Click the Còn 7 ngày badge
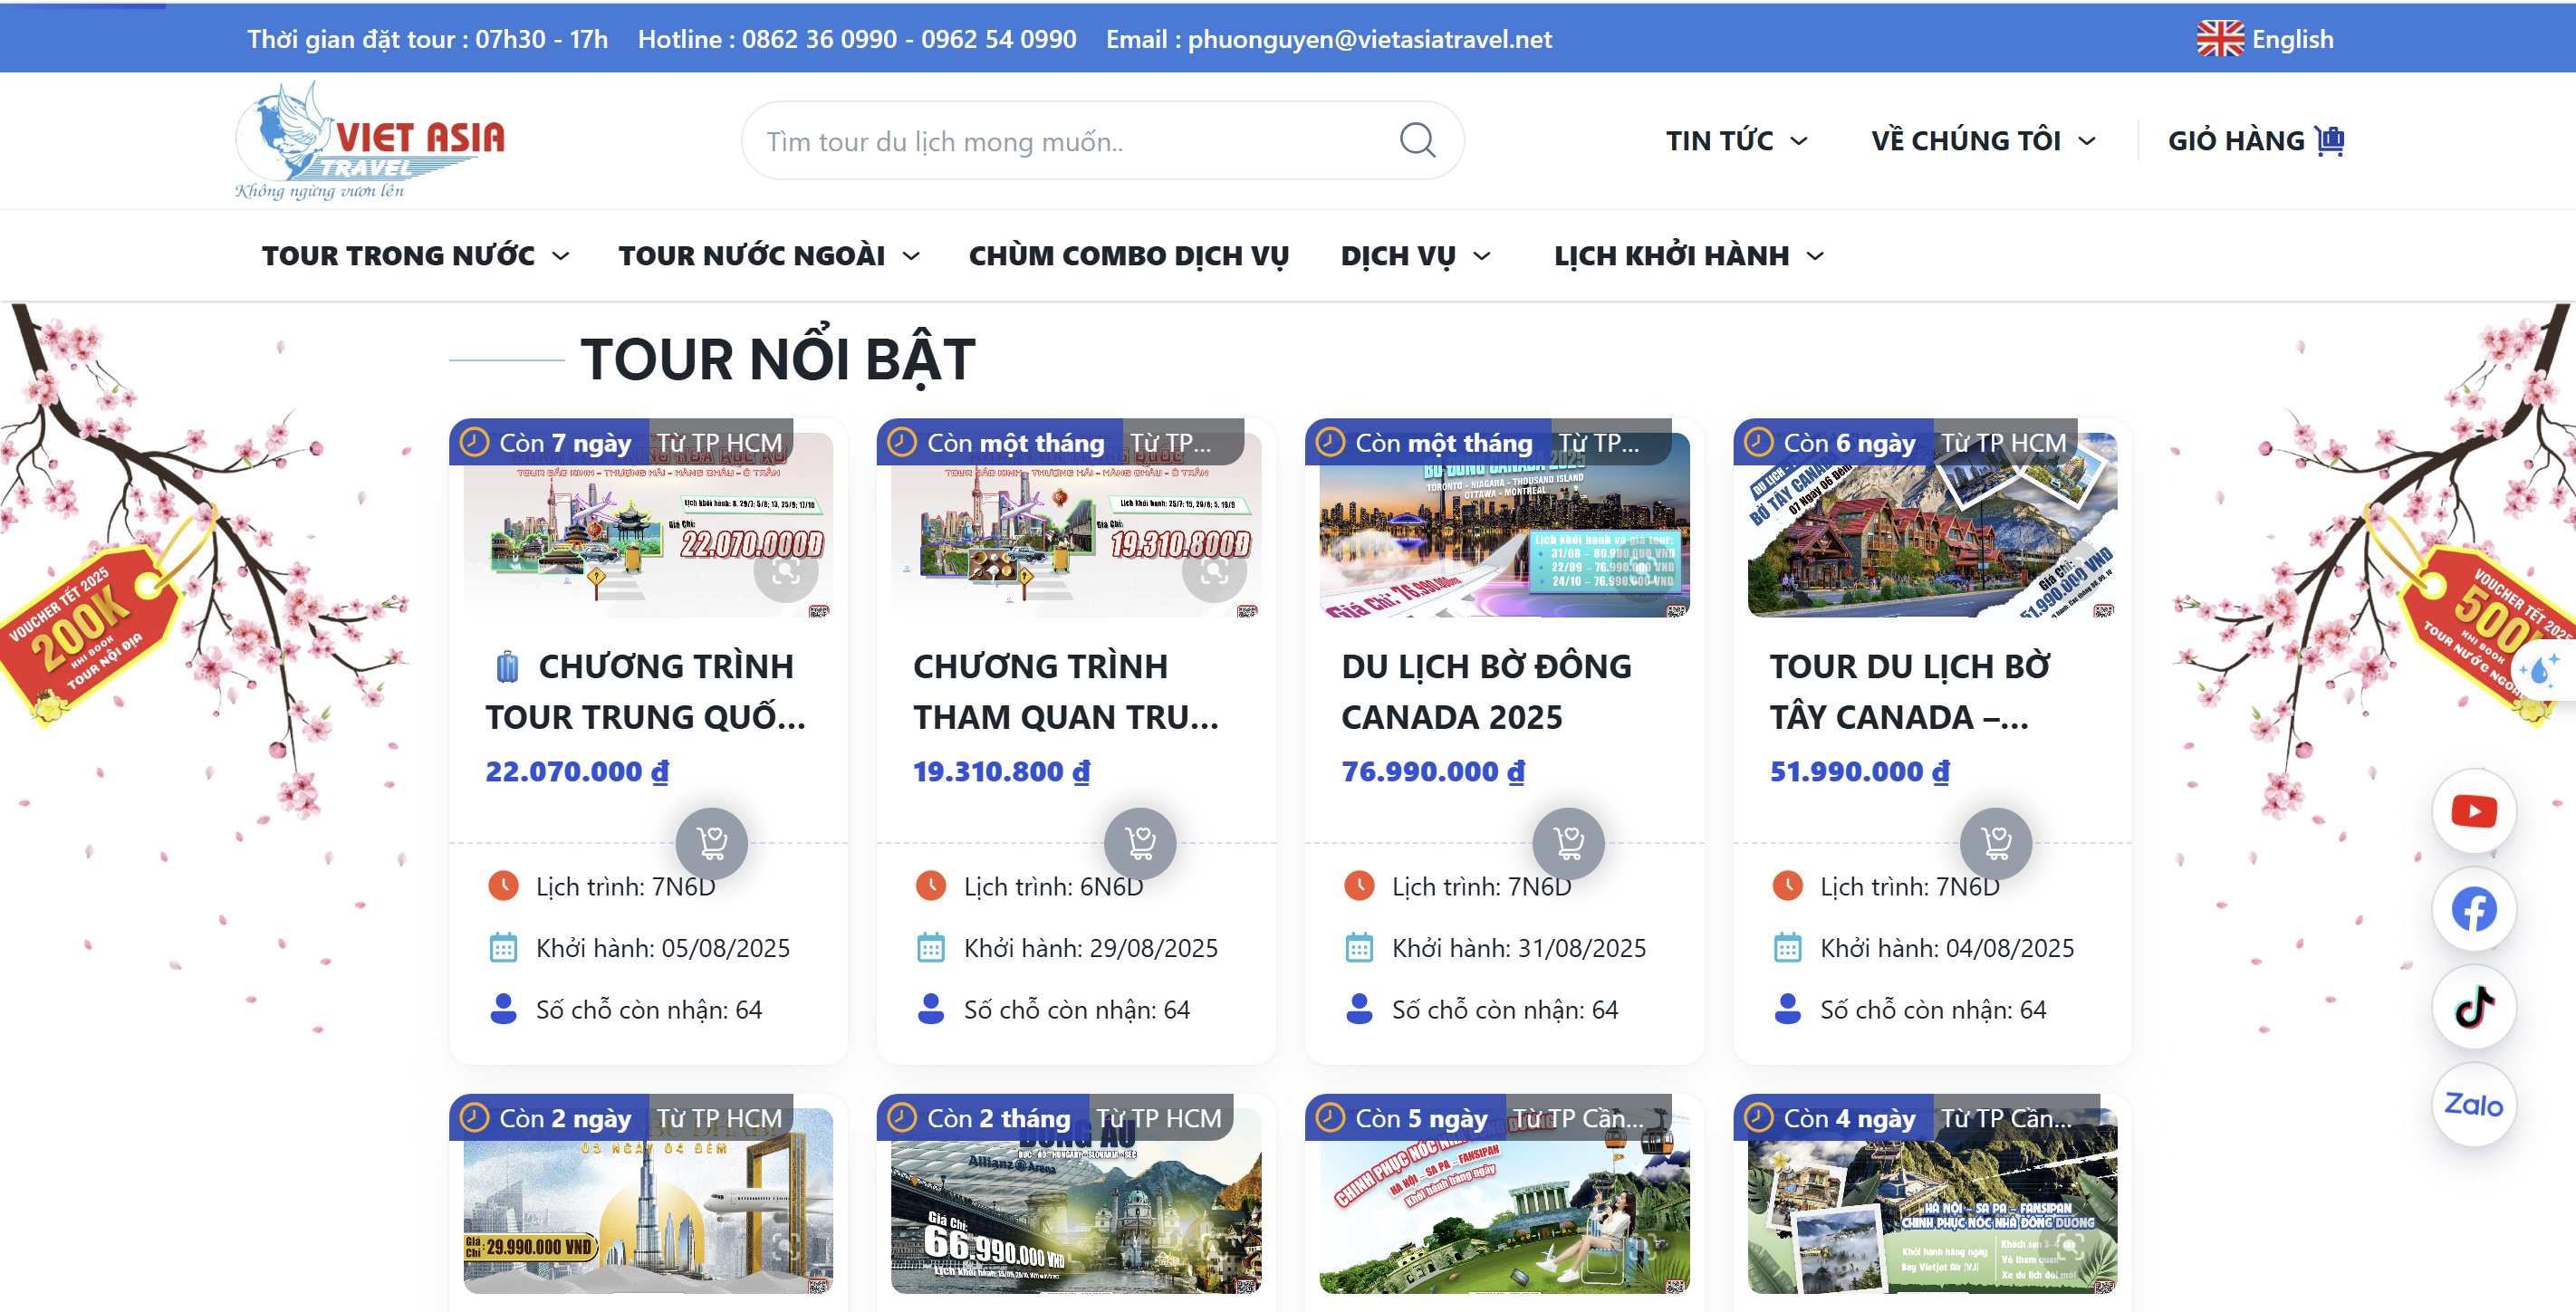This screenshot has width=2576, height=1312. tap(549, 442)
